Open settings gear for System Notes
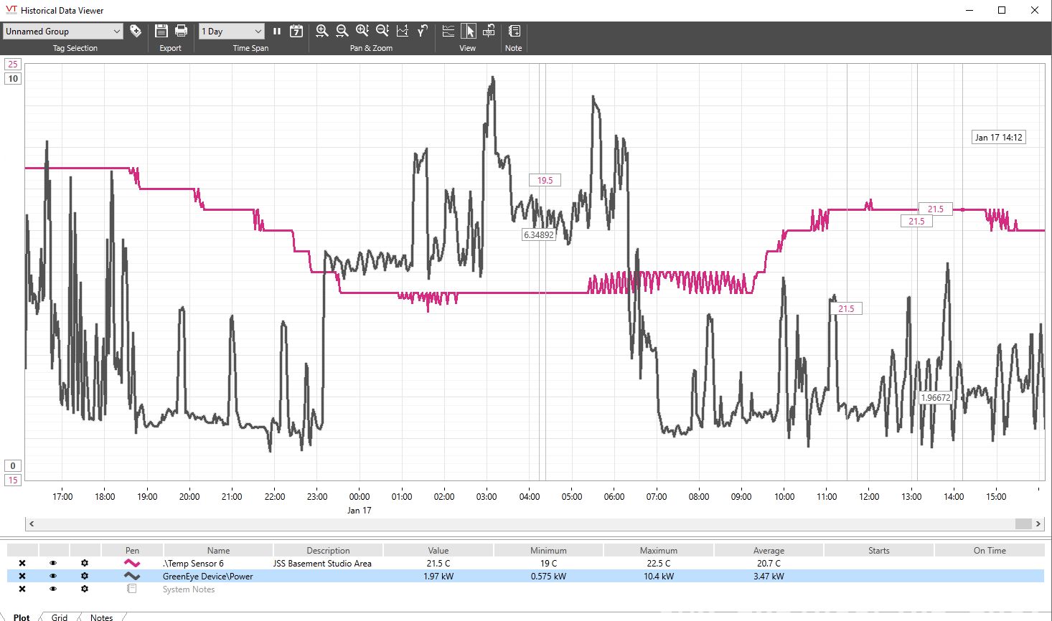Image resolution: width=1052 pixels, height=621 pixels. tap(85, 589)
